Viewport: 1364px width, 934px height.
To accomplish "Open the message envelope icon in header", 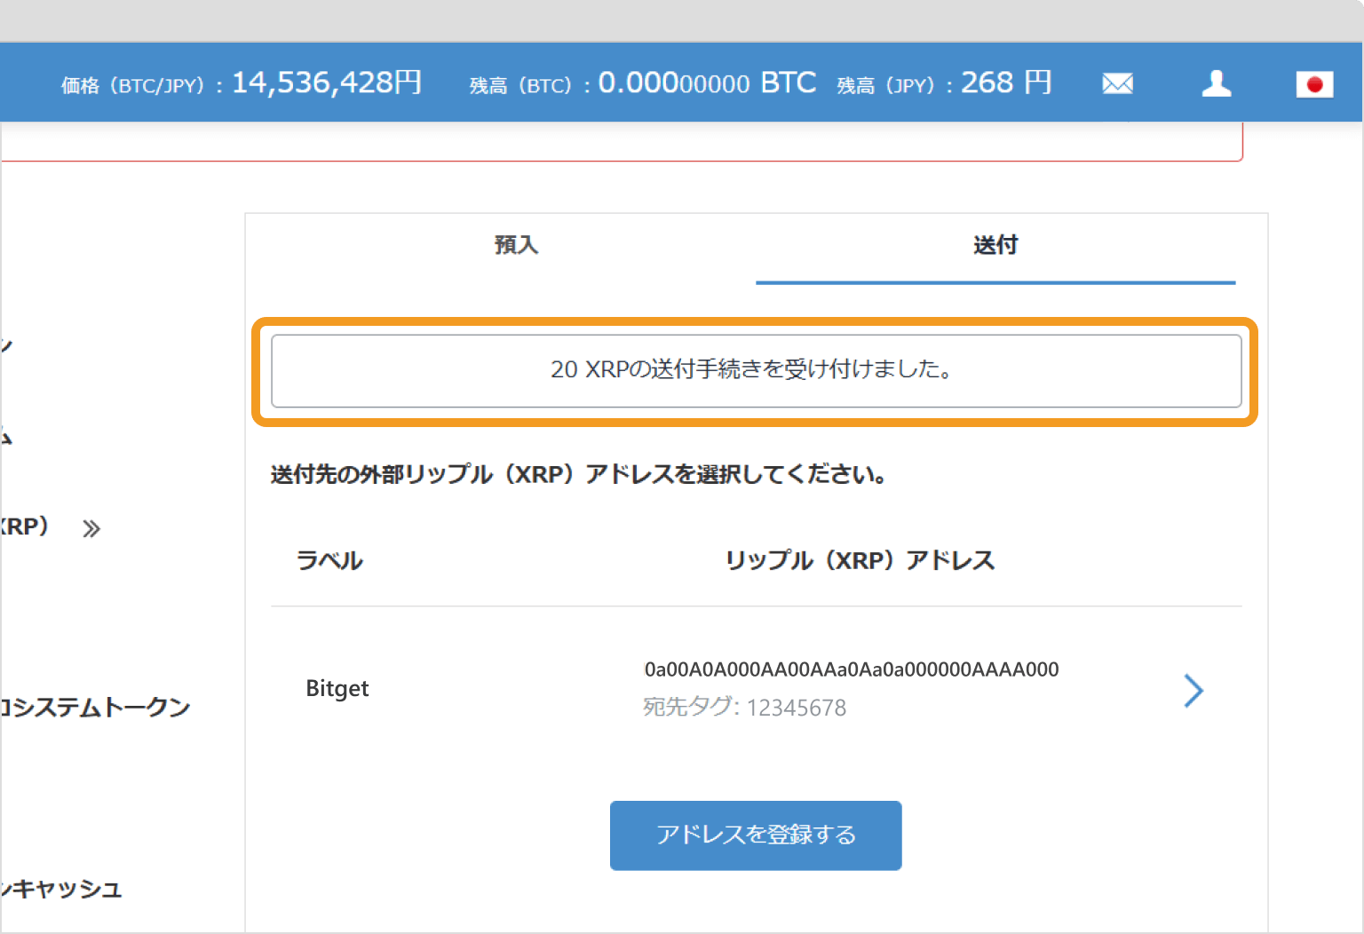I will (1117, 83).
